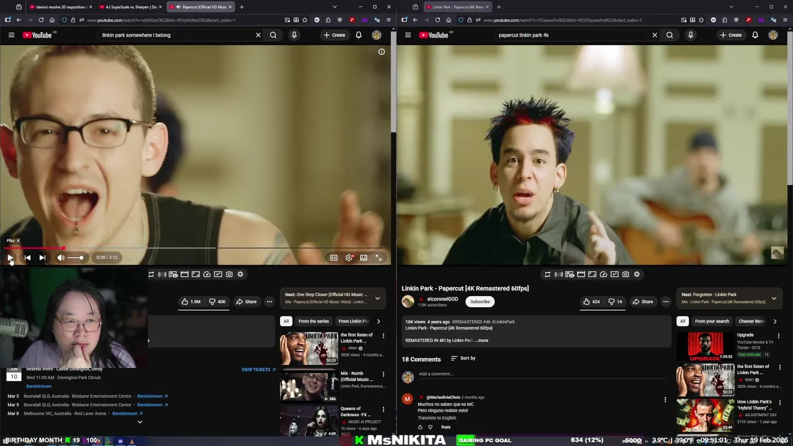Click screenshot camera icon under left video
Screen dimensions: 793x446
coord(229,274)
